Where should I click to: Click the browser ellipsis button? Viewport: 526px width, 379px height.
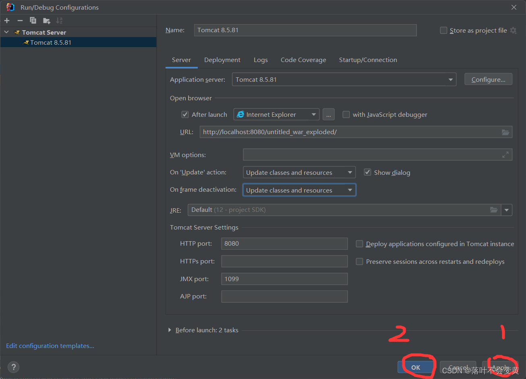[329, 114]
